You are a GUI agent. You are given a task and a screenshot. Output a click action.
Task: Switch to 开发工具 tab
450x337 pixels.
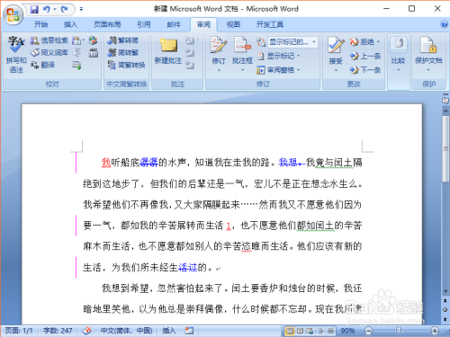[270, 24]
